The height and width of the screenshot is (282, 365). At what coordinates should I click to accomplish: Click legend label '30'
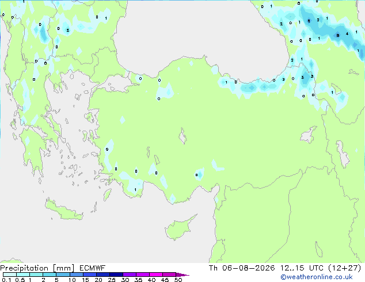coord(125,280)
